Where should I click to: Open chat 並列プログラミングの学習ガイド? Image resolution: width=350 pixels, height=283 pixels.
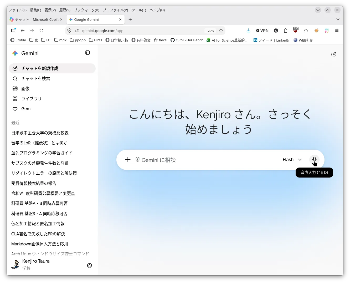[x=42, y=153]
